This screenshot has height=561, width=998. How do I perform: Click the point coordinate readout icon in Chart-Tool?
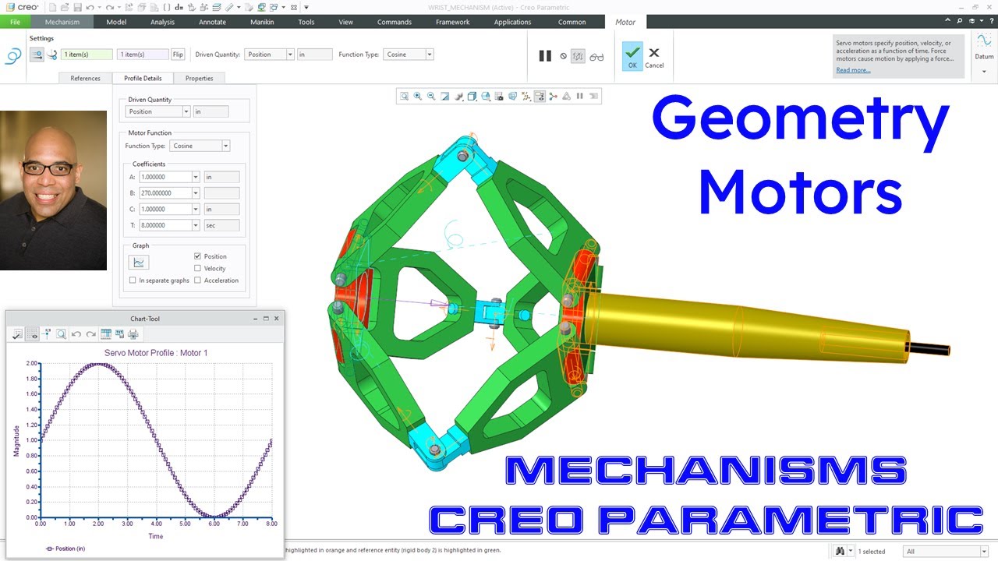tap(47, 334)
